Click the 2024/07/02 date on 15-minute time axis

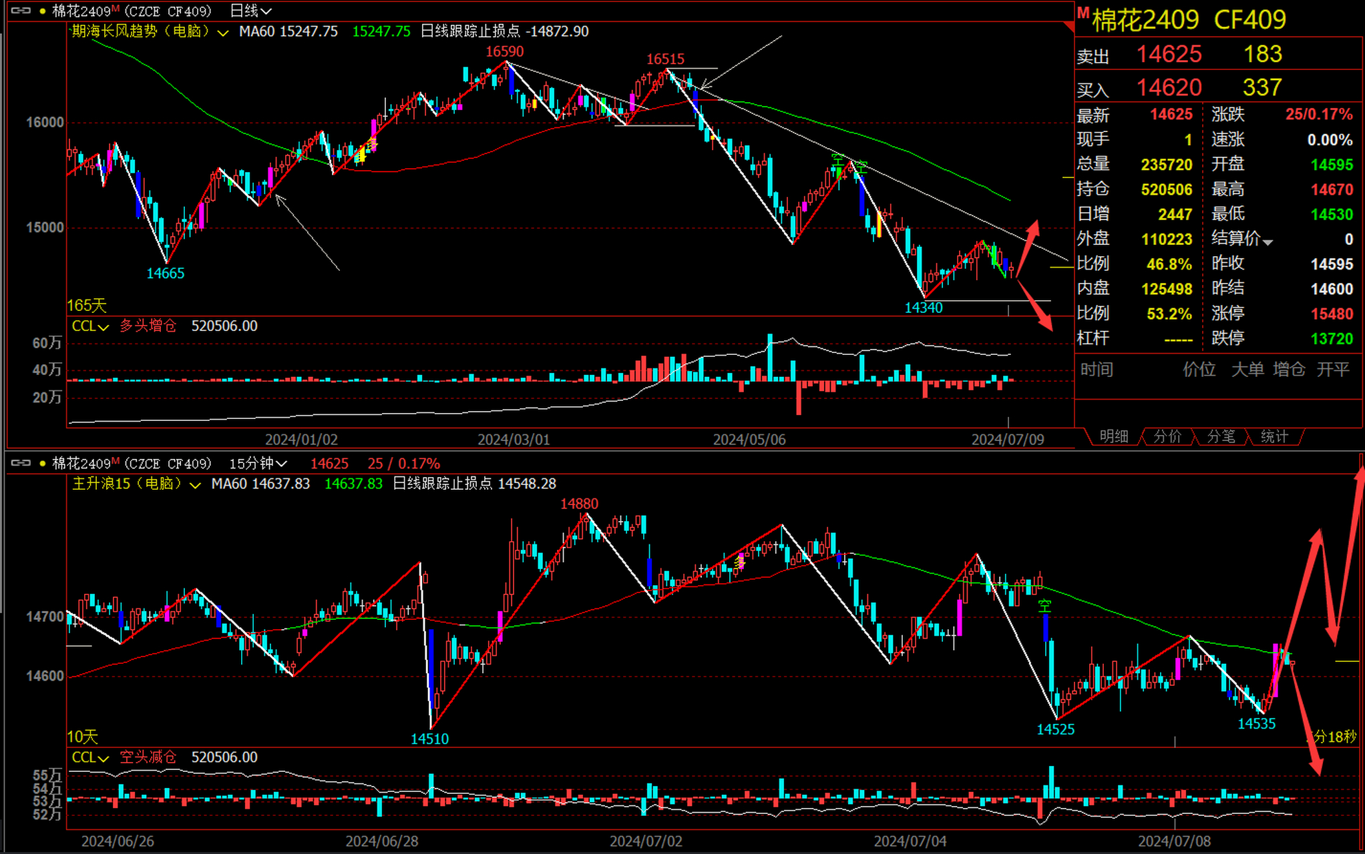(x=646, y=841)
